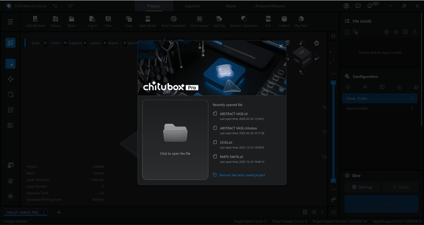The width and height of the screenshot is (424, 225).
Task: Click the rocket quick-start sidebar icon
Action: pos(10,43)
